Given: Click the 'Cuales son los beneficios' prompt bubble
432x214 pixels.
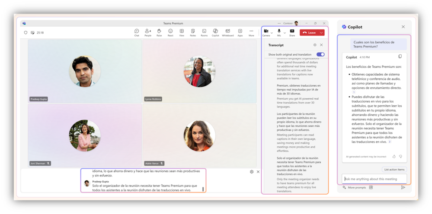Looking at the screenshot, I should (378, 44).
